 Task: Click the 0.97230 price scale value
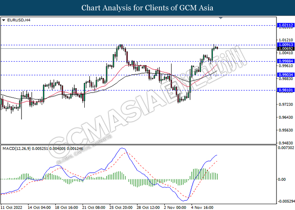(x=286, y=104)
